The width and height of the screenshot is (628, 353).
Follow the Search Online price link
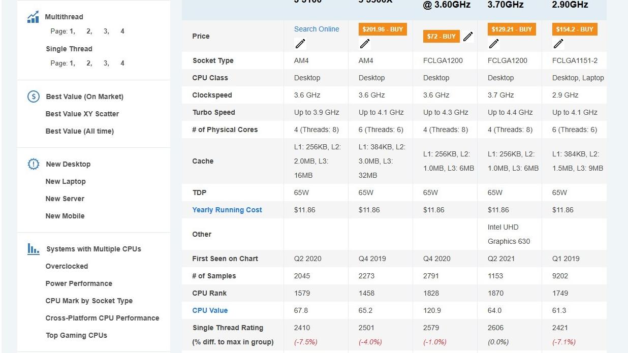317,29
